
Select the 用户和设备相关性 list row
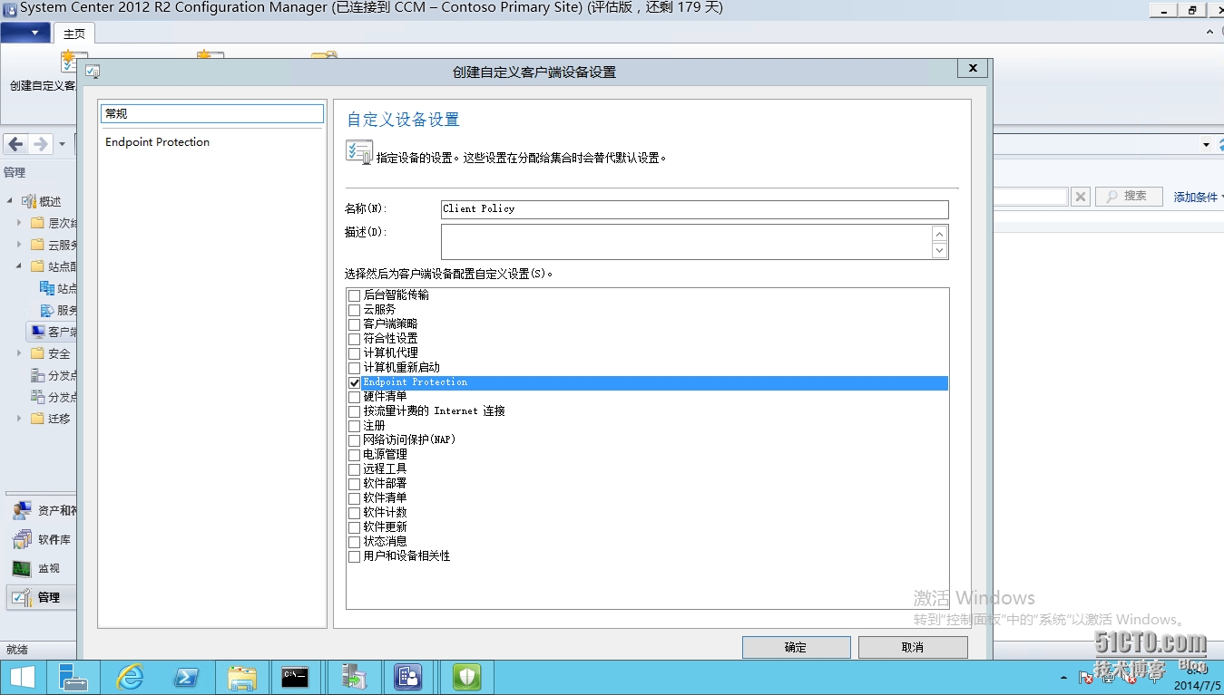click(x=648, y=556)
